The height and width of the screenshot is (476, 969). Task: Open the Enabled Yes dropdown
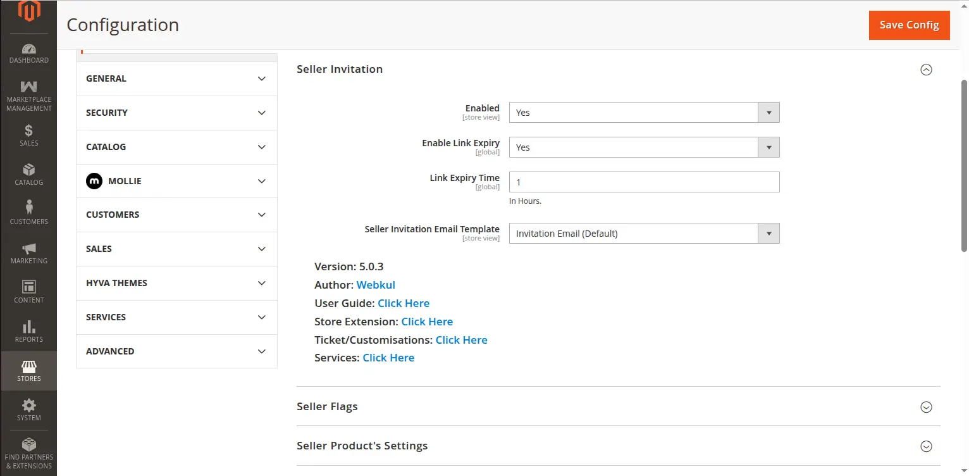tap(643, 113)
